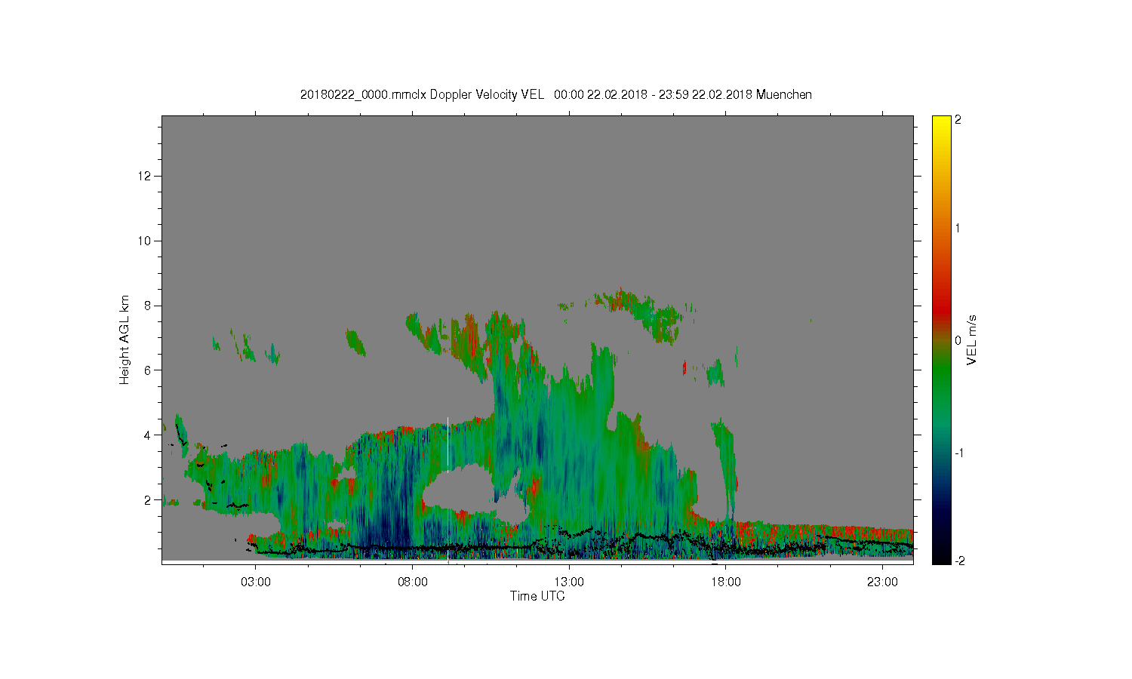The image size is (1132, 679).
Task: Click the 'VEL m/s' colorbar label
Action: coord(972,339)
